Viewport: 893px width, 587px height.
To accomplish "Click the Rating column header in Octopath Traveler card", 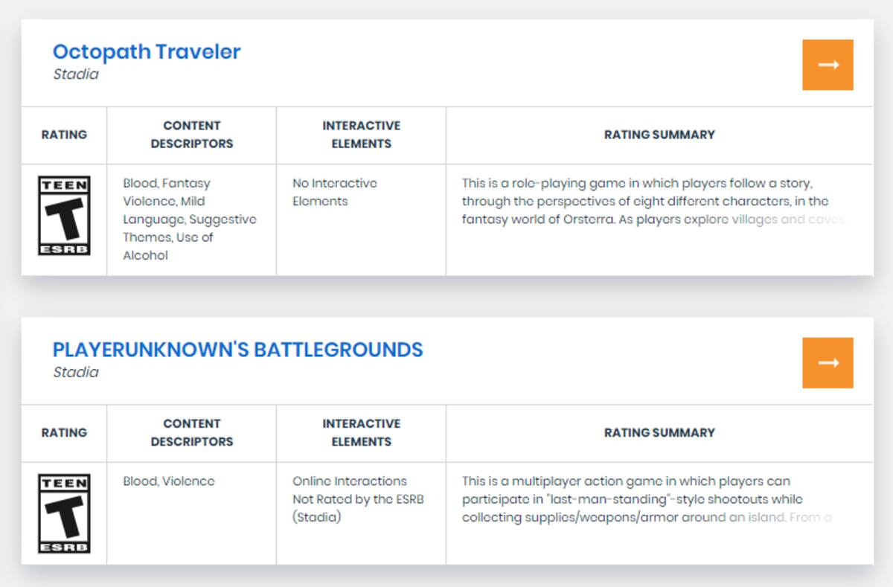I will (x=64, y=135).
